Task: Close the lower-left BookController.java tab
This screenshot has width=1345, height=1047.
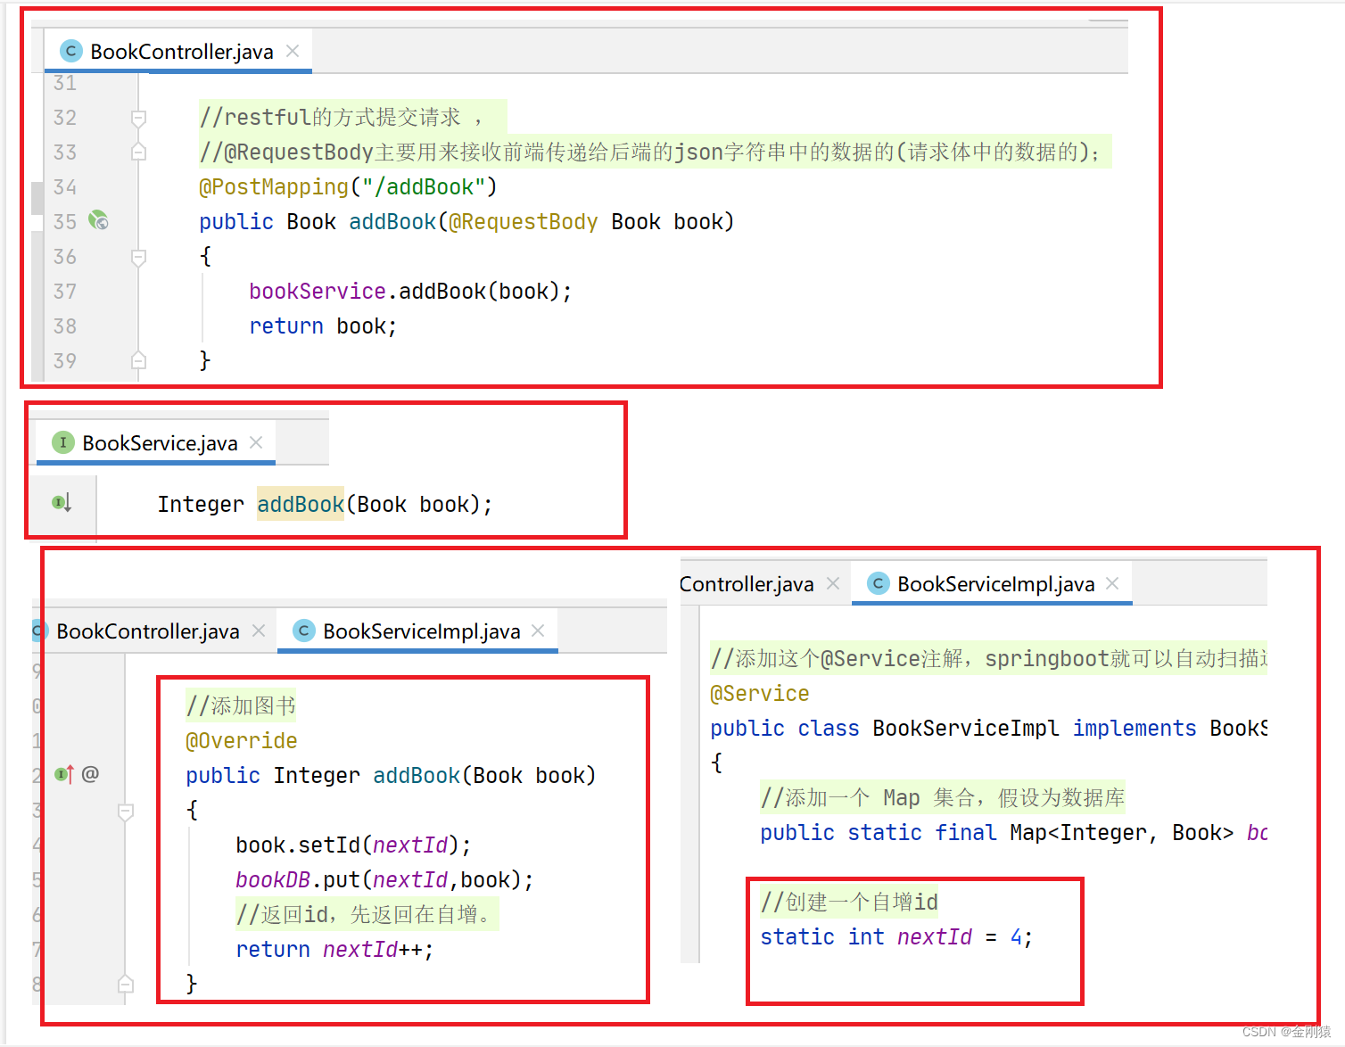Action: tap(259, 631)
